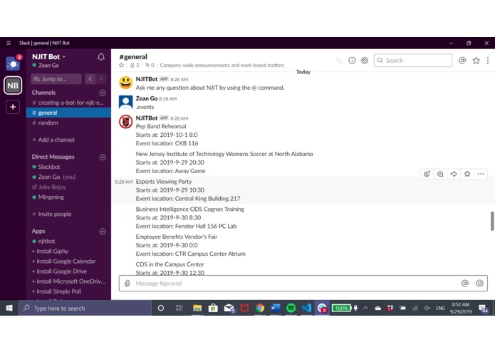The image size is (495, 352).
Task: Attach a file using paperclip icon
Action: (x=127, y=284)
